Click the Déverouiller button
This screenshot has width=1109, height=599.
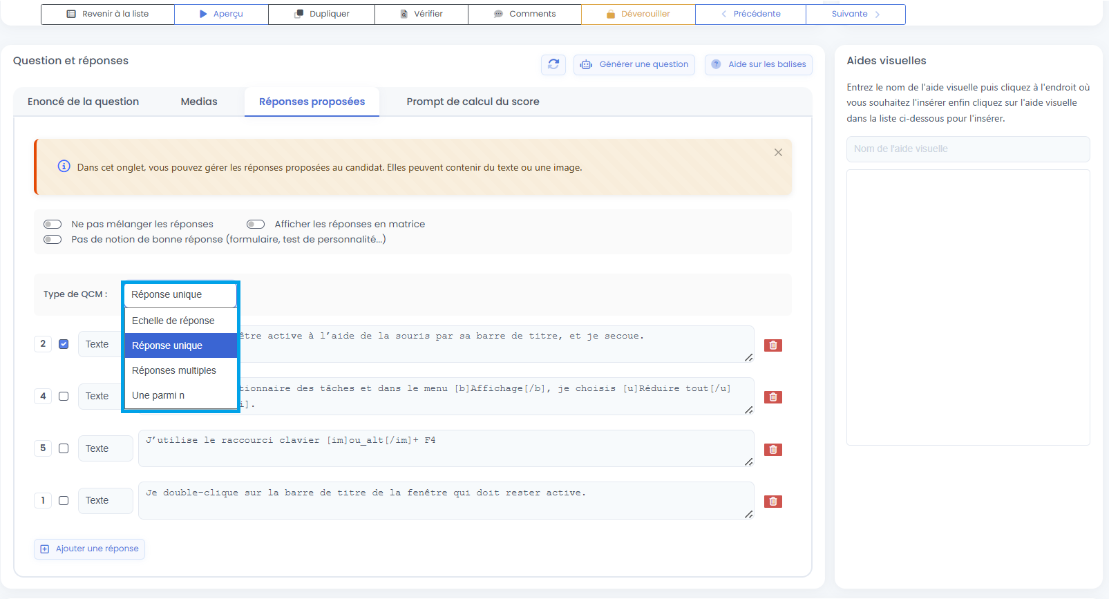tap(638, 14)
